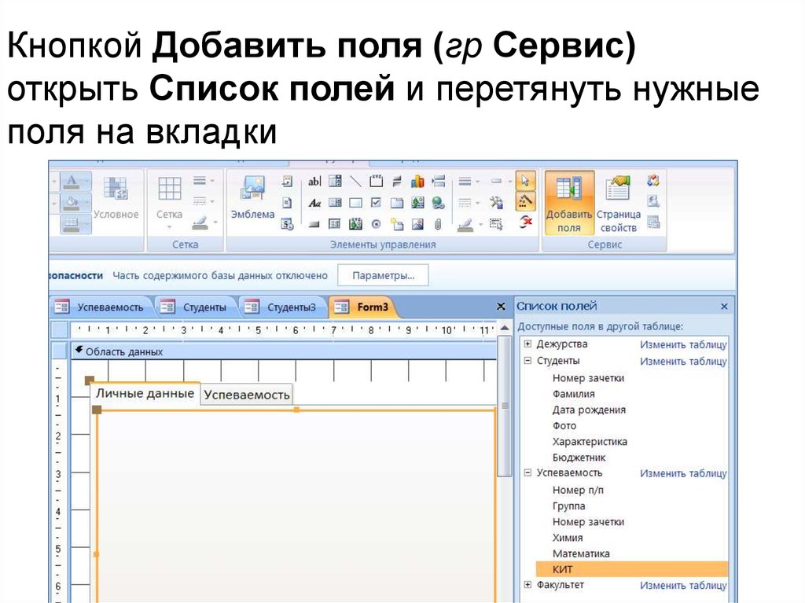Select the Фамилия field in list
The width and height of the screenshot is (805, 603).
pos(573,394)
